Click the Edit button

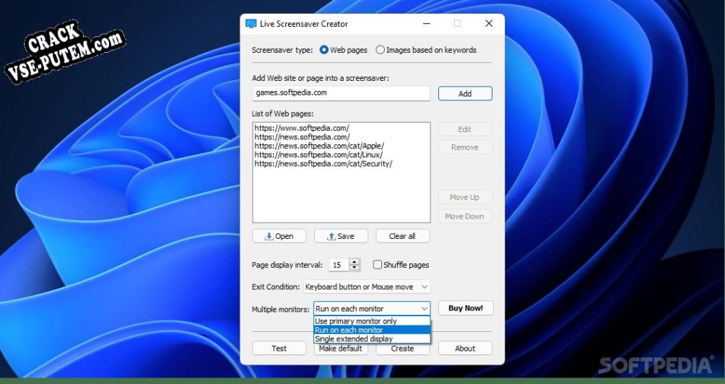coord(465,129)
